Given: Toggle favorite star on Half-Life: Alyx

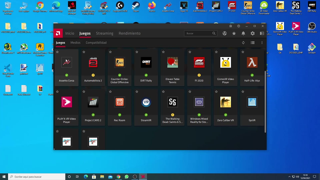Looking at the screenshot, I should (243, 52).
